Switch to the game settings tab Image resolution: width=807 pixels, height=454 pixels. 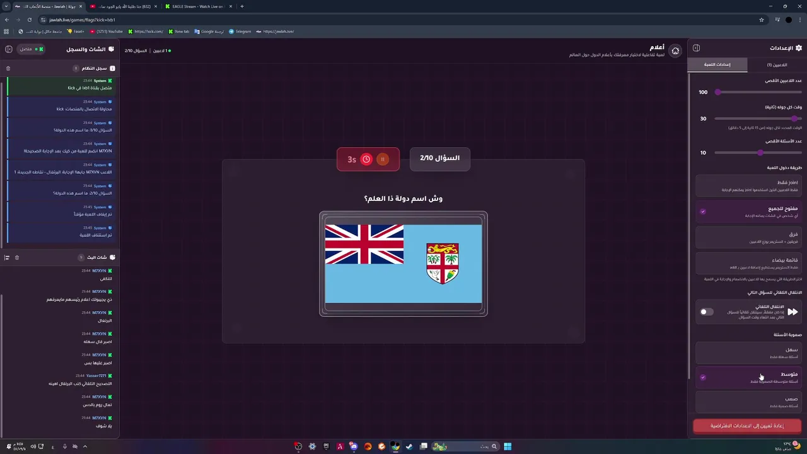[717, 65]
